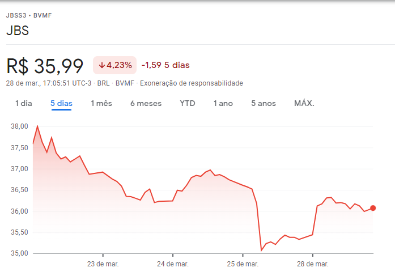395x276 pixels.
Task: Click the 25 de mar. axis label
Action: (x=243, y=264)
